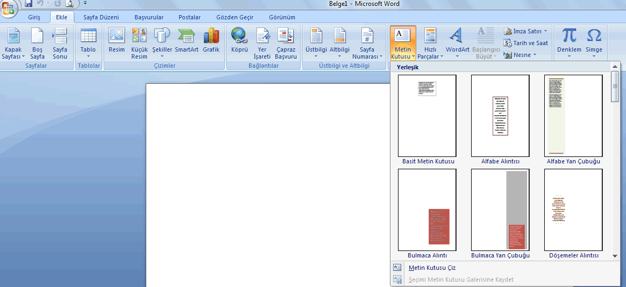Click the Nesne object button
This screenshot has height=287, width=626.
[520, 55]
